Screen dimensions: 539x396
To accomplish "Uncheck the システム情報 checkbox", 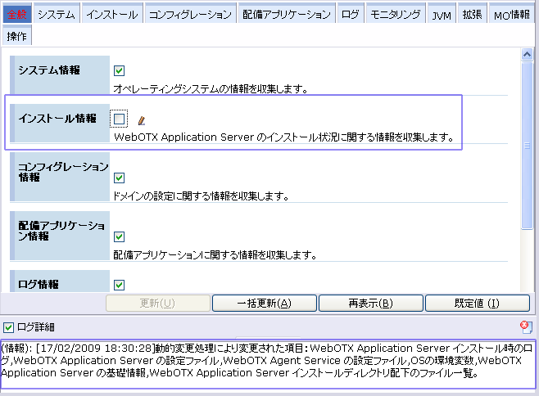I will pyautogui.click(x=120, y=71).
